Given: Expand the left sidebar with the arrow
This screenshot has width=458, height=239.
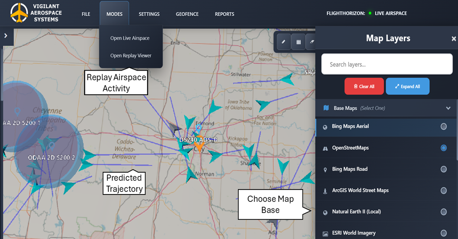Looking at the screenshot, I should pos(6,36).
